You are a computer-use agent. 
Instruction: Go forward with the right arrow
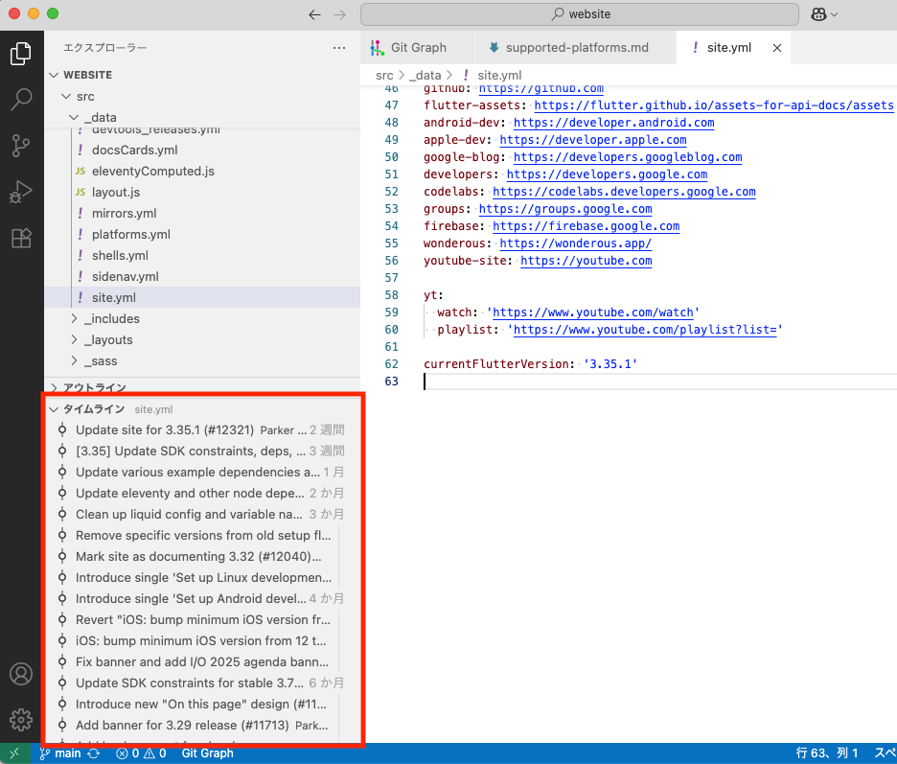(340, 14)
